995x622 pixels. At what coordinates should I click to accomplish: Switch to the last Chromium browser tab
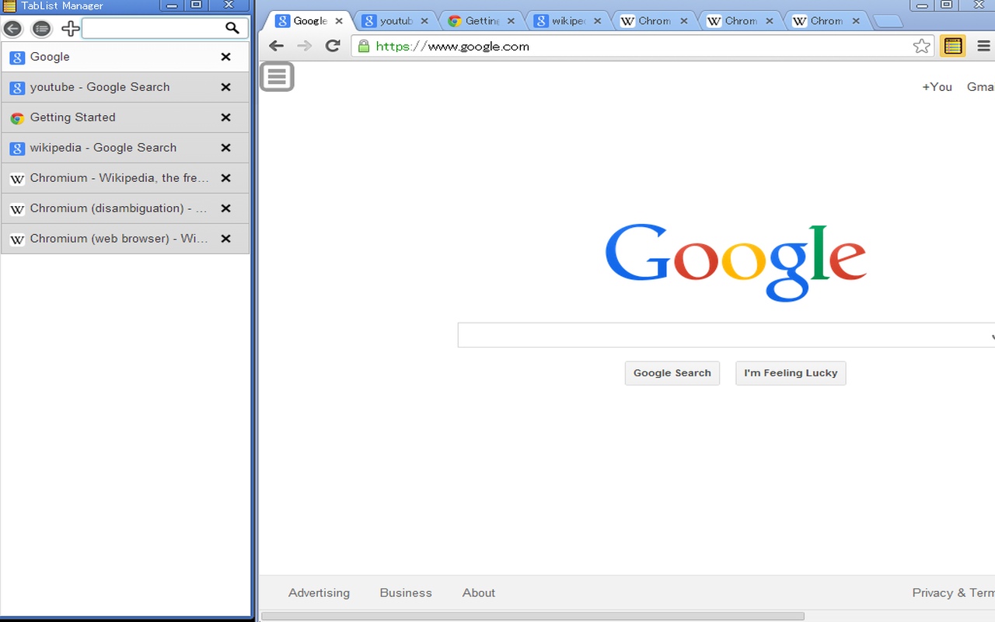[826, 21]
